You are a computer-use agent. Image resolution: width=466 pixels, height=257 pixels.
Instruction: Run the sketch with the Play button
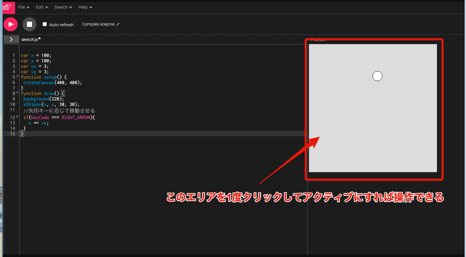click(11, 24)
